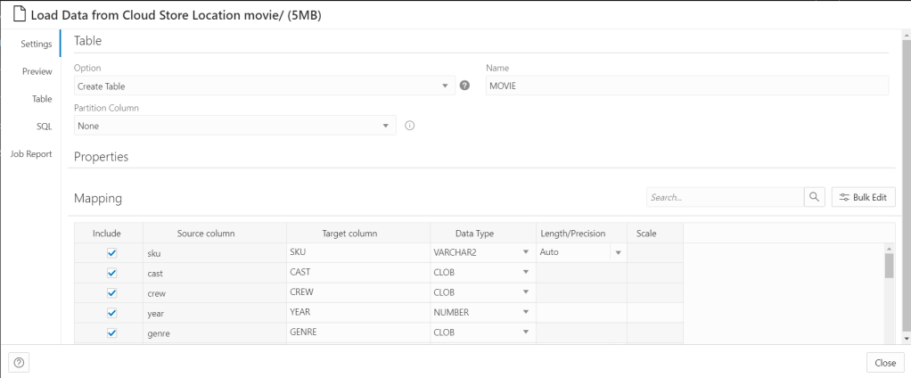This screenshot has height=378, width=911.
Task: Uncheck the Include checkbox for sku
Action: pyautogui.click(x=111, y=253)
